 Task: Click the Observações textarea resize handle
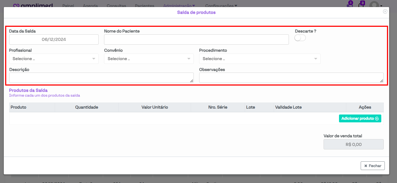[x=382, y=81]
